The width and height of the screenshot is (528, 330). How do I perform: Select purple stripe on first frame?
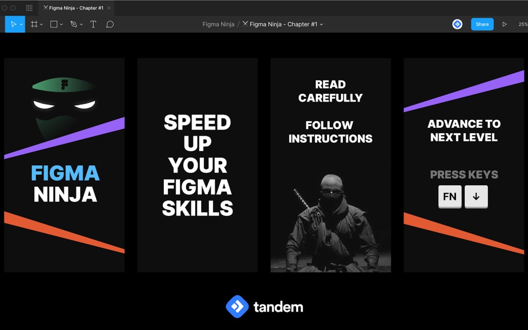64,138
